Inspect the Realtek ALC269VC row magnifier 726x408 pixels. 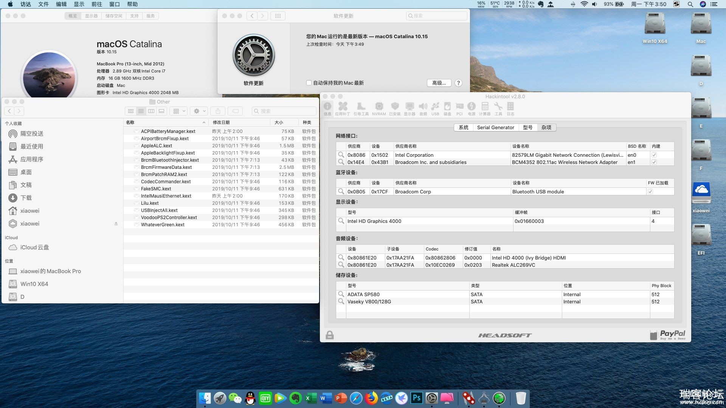pyautogui.click(x=341, y=265)
